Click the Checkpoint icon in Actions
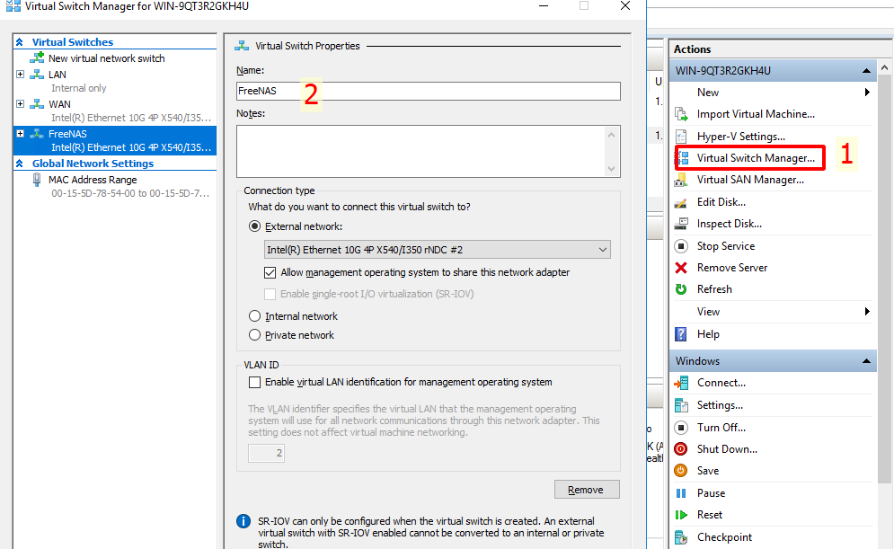Screen dimensions: 894x549 tap(681, 537)
